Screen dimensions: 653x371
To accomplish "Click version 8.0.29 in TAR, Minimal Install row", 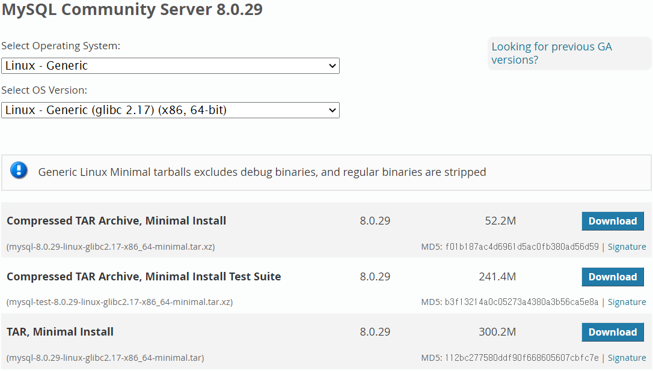I will pos(375,332).
